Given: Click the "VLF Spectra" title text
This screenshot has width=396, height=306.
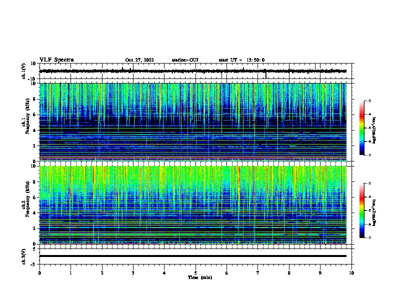Looking at the screenshot, I should pos(56,60).
